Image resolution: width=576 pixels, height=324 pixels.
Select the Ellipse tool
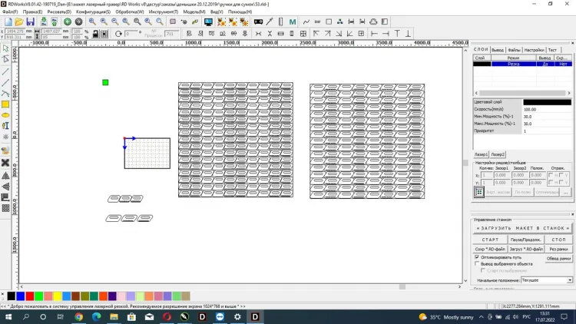click(x=5, y=115)
